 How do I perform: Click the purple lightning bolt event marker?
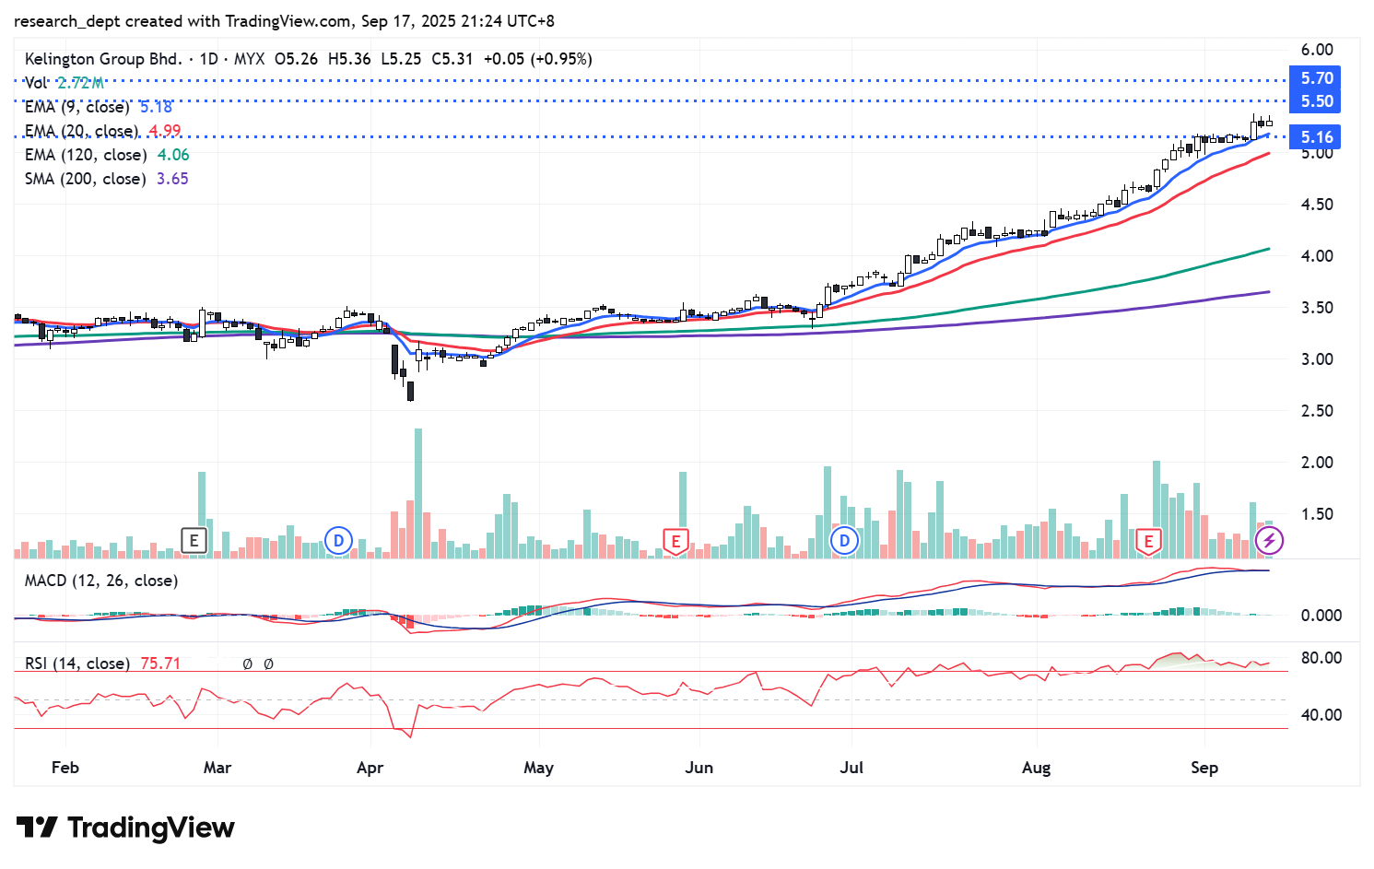[x=1269, y=541]
